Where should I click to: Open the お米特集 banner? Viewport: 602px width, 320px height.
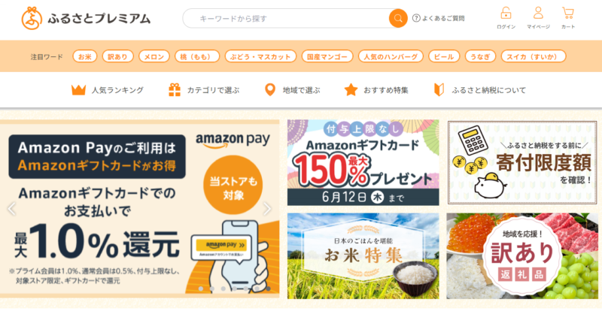tap(363, 256)
